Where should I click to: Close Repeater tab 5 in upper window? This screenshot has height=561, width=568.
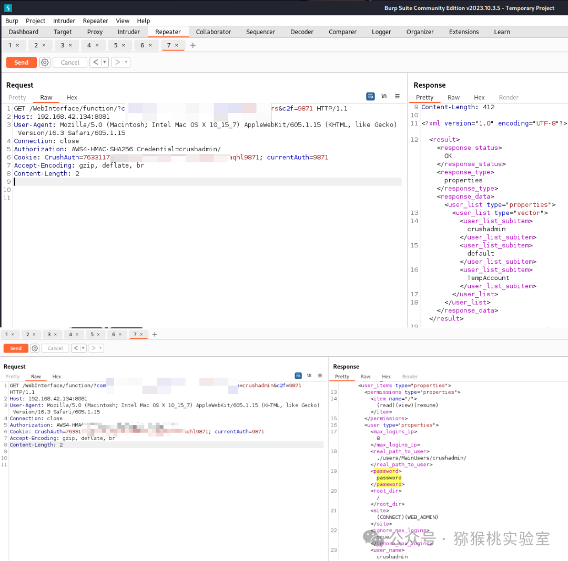point(124,45)
